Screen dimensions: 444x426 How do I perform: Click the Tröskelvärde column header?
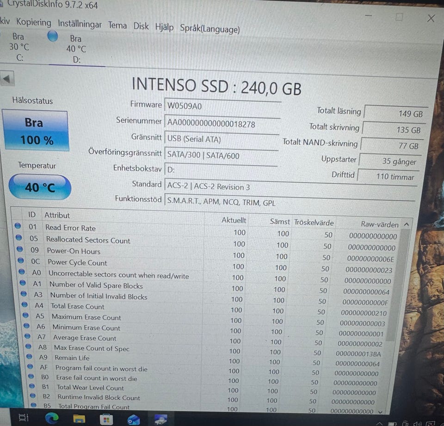[314, 222]
